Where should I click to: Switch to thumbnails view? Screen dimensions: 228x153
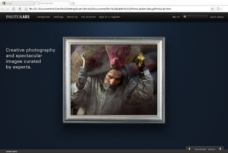click(x=200, y=149)
